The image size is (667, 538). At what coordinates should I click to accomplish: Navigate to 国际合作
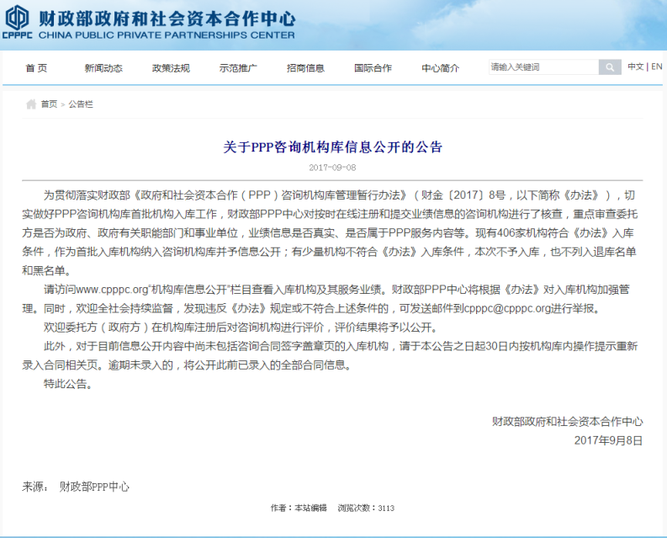point(373,68)
